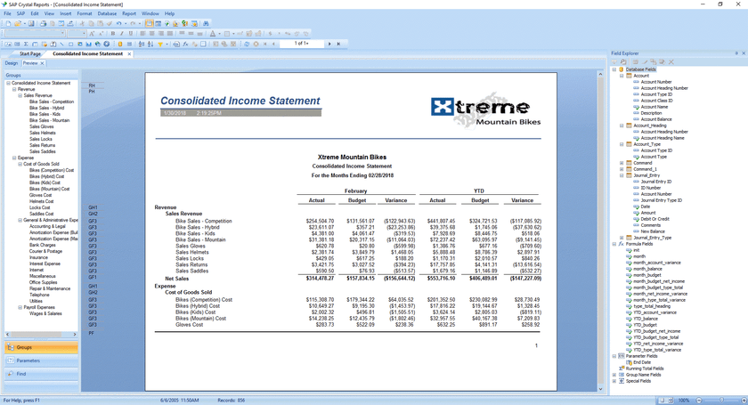Click the Select Expert funnel icon

point(160,44)
